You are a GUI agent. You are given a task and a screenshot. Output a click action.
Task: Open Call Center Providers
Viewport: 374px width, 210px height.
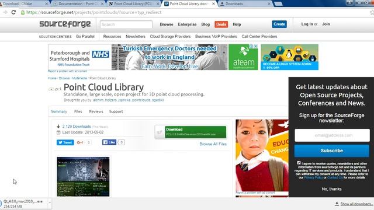click(259, 36)
